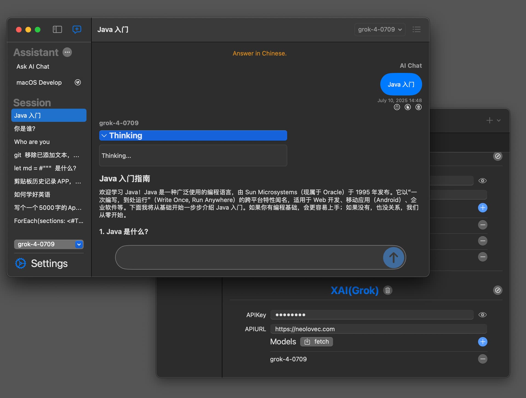Click the grok-4-0709 label above Thinking

click(119, 123)
